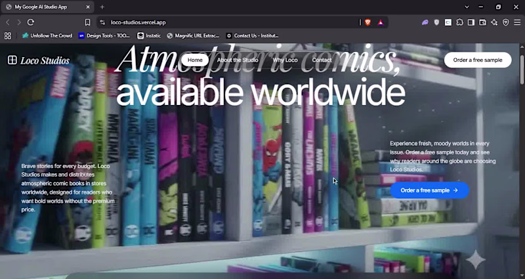
Task: Click the Tampermonkey-style square extension icon
Action: [448, 22]
